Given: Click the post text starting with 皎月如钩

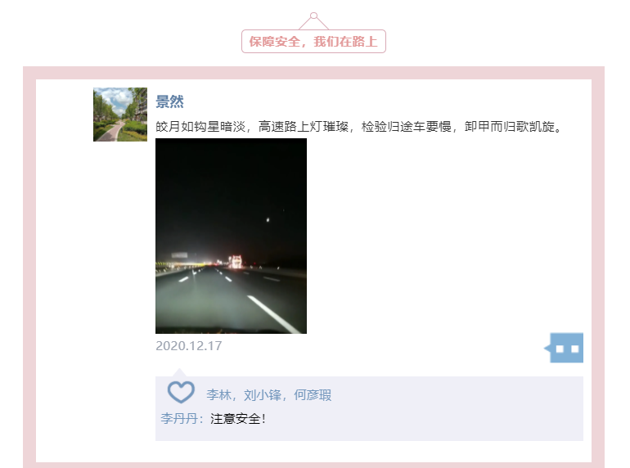Looking at the screenshot, I should tap(359, 127).
